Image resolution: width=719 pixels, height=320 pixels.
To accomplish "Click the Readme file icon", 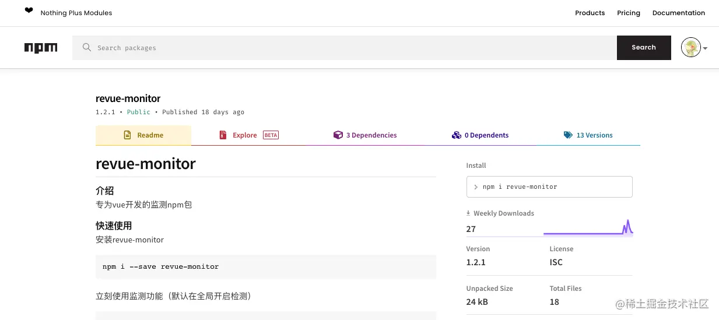I will click(127, 135).
